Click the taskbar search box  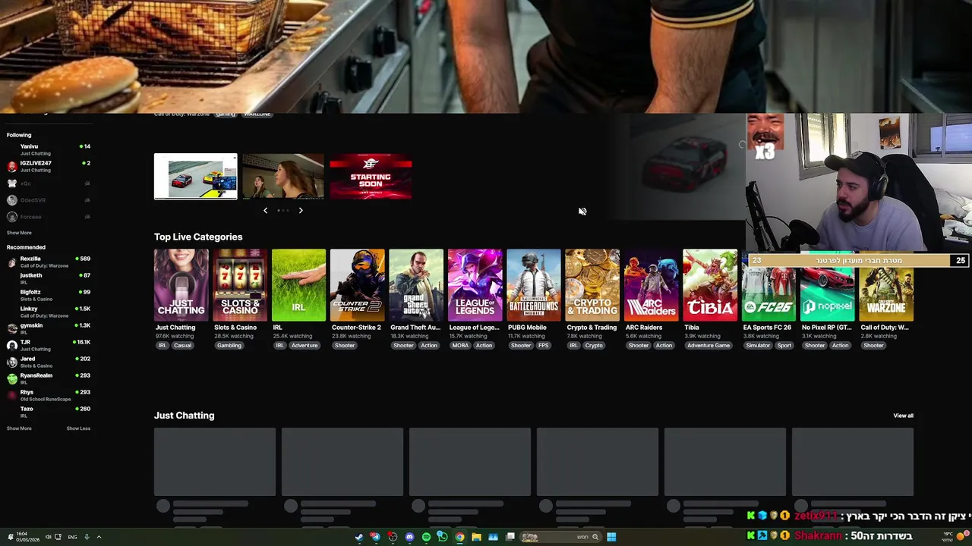[561, 537]
